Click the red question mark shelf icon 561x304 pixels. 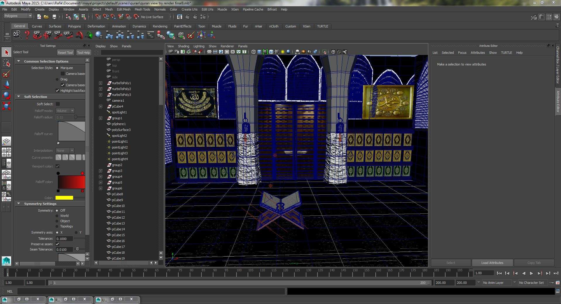point(27,35)
